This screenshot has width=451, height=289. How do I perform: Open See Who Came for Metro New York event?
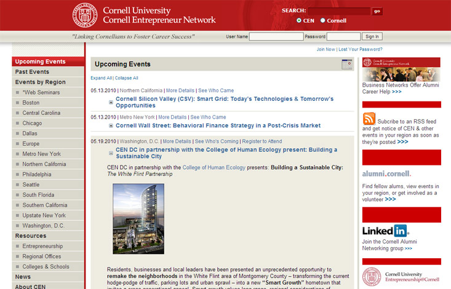click(208, 117)
